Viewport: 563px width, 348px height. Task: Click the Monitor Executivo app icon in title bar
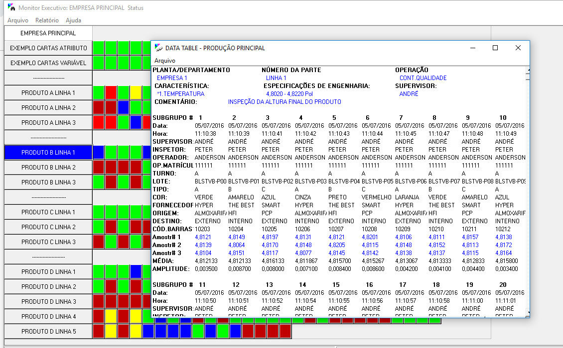[11, 7]
